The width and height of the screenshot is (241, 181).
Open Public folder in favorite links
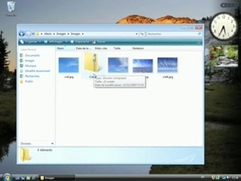27,81
